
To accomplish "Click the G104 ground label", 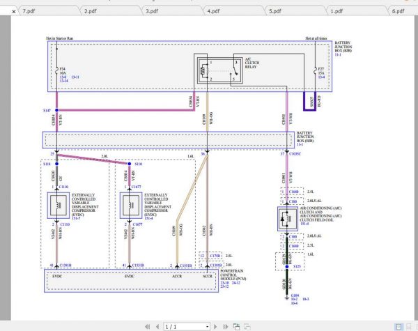I will click(x=295, y=295).
